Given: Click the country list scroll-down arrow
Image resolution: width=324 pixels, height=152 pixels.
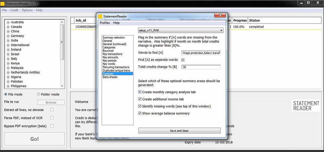Looking at the screenshot, I should 62,86.
